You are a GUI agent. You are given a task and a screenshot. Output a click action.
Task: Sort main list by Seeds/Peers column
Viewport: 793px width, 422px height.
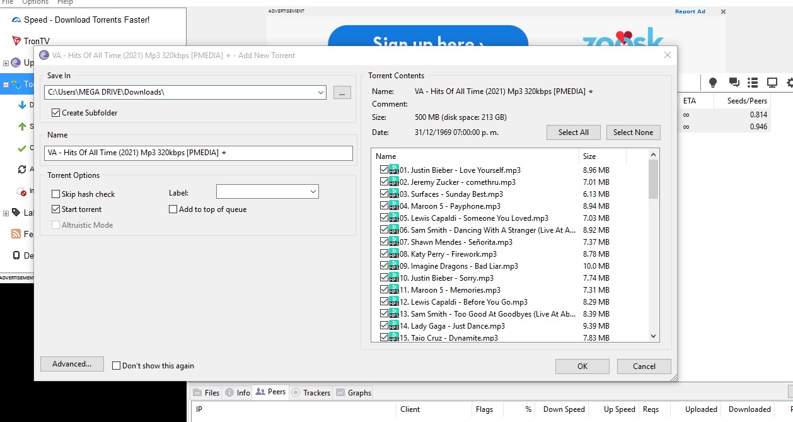(743, 101)
